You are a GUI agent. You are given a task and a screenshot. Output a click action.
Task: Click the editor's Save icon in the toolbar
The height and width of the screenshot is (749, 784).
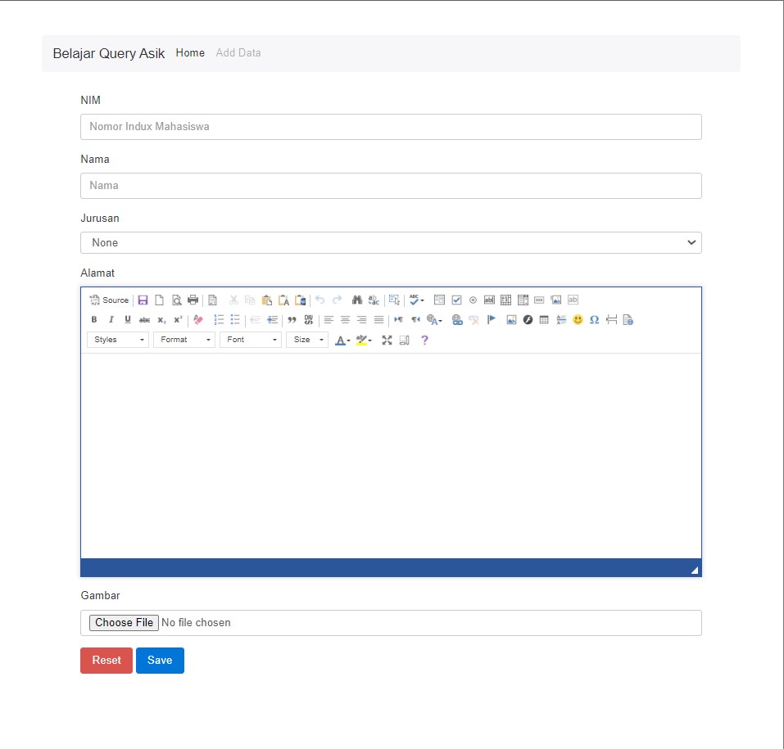[143, 300]
